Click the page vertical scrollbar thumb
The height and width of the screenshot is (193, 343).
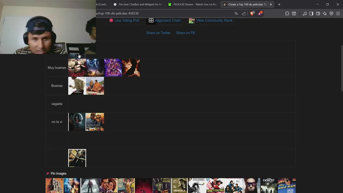(342, 69)
